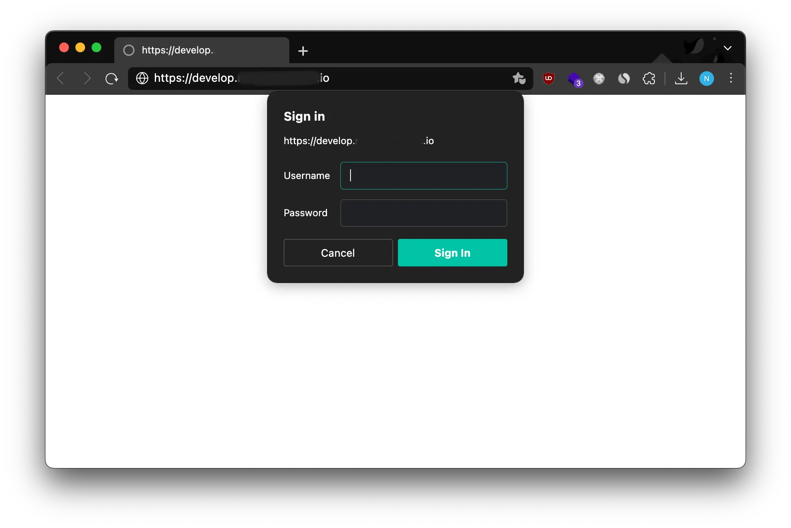Open the Extensions puzzle piece menu

(649, 79)
